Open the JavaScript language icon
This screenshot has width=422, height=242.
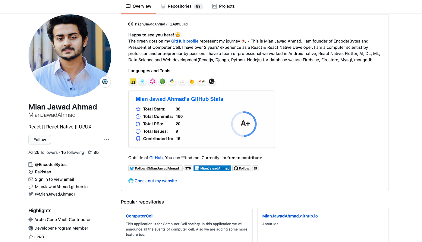pyautogui.click(x=133, y=82)
